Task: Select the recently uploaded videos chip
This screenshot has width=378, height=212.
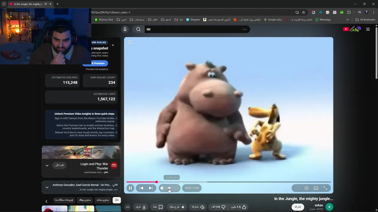Action: 64,200
